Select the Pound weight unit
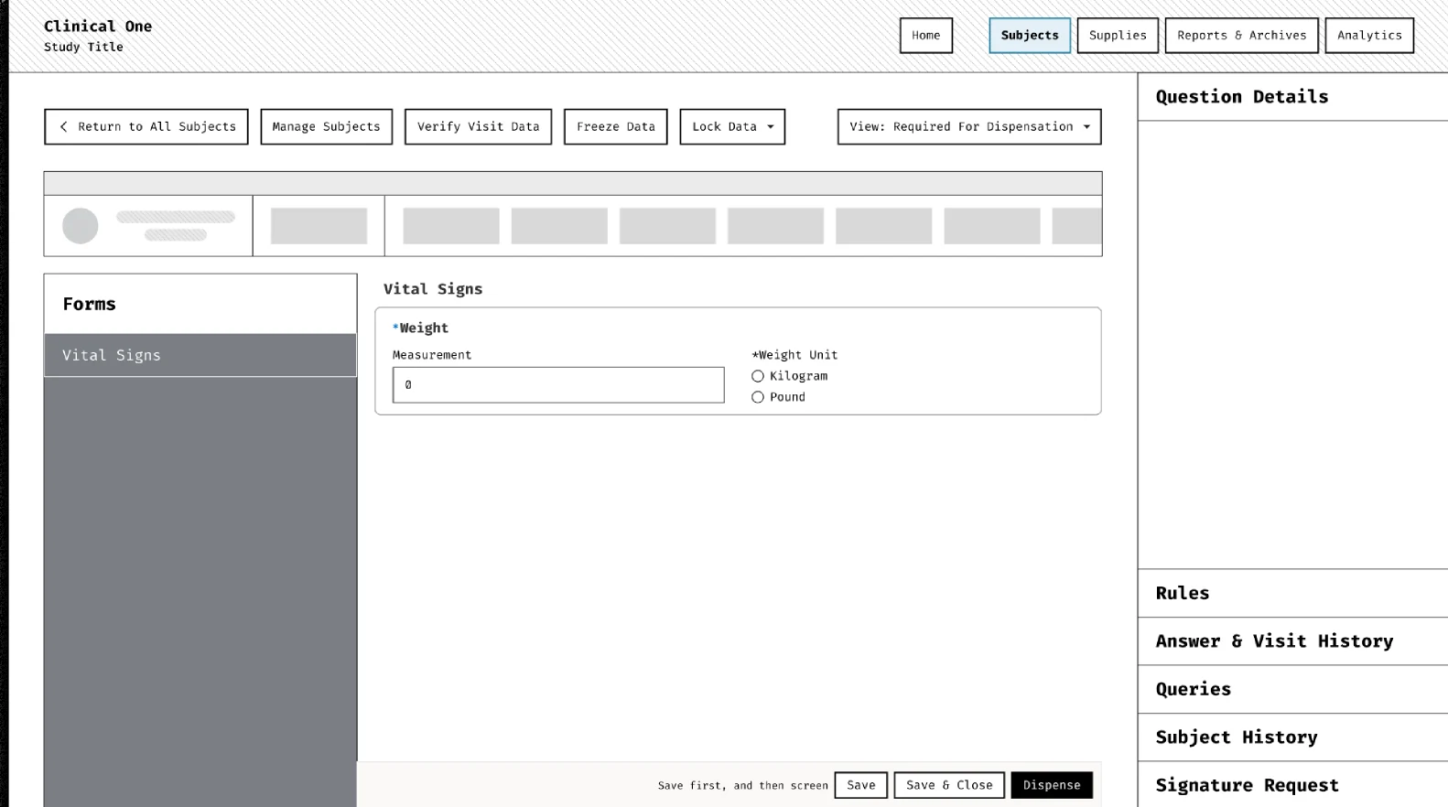 click(x=758, y=397)
